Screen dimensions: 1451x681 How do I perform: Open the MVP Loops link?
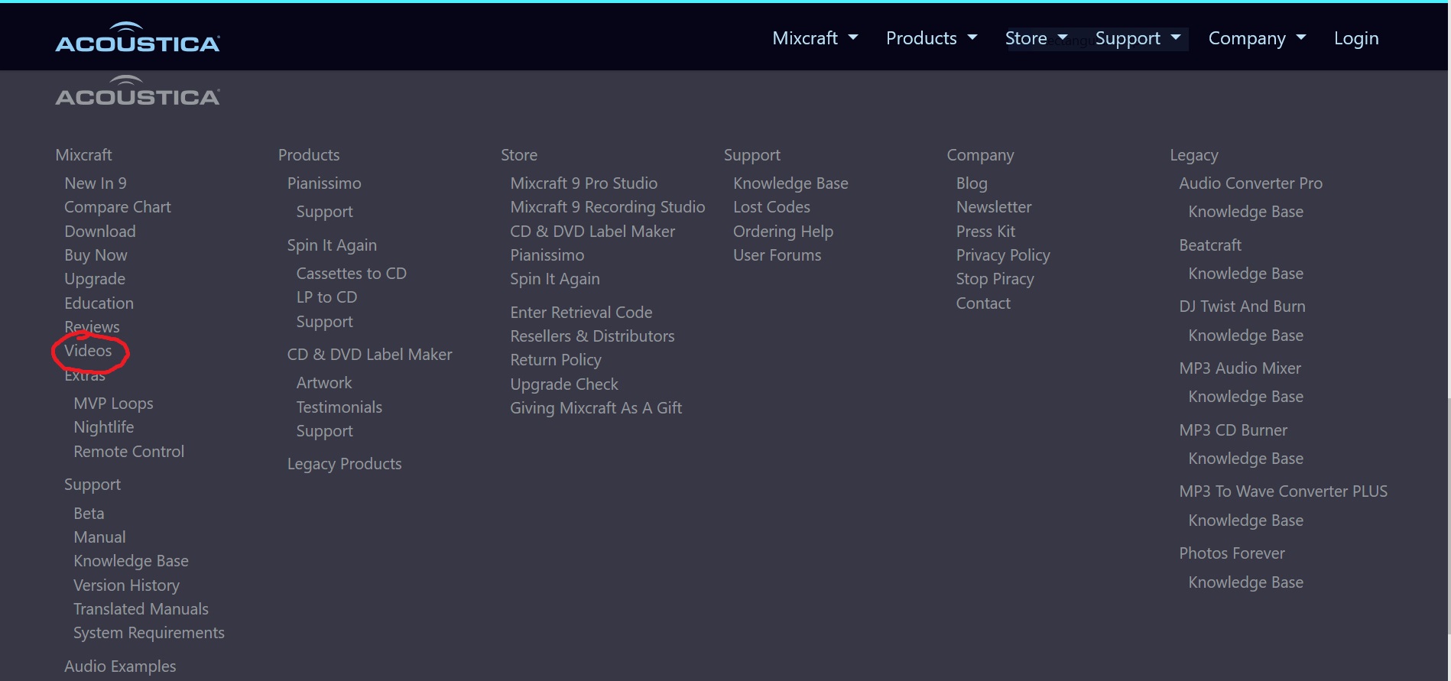pos(113,404)
